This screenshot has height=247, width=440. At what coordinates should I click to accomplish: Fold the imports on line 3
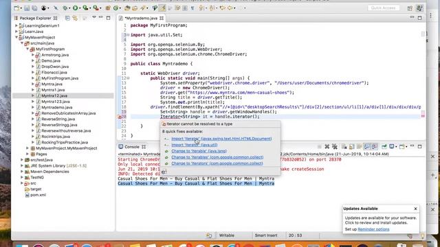pos(128,35)
